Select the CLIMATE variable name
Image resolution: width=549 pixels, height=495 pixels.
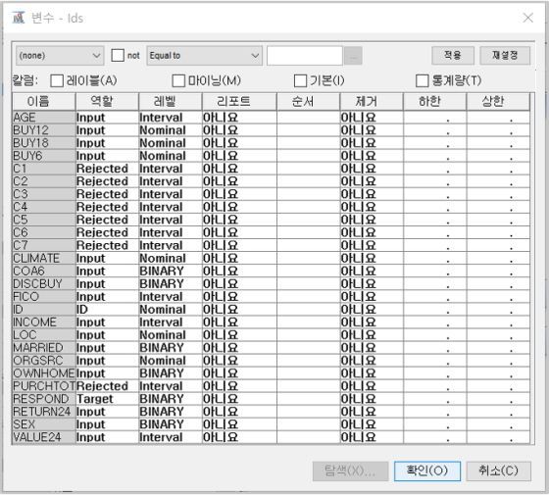click(44, 258)
